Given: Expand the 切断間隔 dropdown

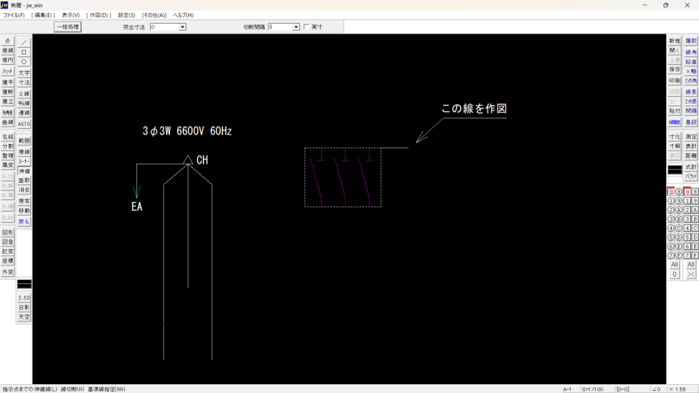Looking at the screenshot, I should click(x=296, y=27).
